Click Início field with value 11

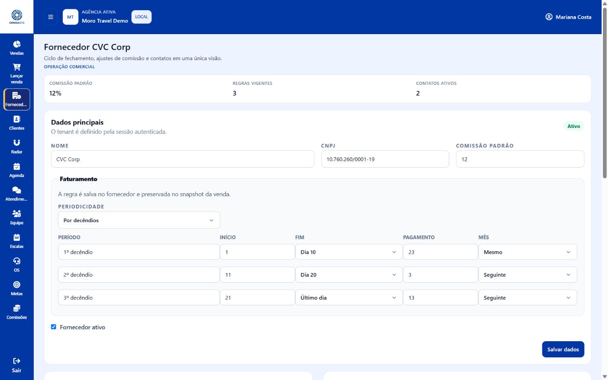tap(257, 275)
